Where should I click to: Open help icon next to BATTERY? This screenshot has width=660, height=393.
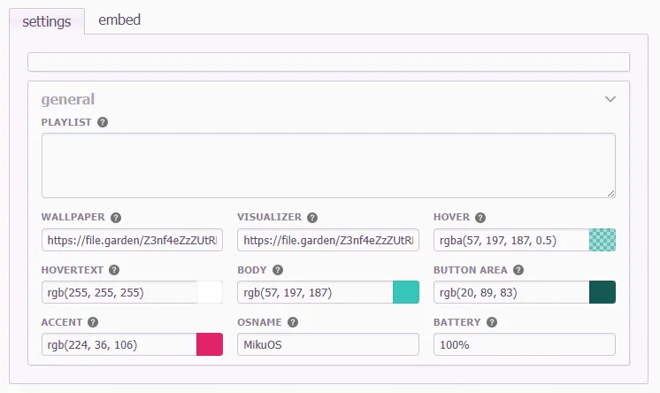(x=492, y=322)
